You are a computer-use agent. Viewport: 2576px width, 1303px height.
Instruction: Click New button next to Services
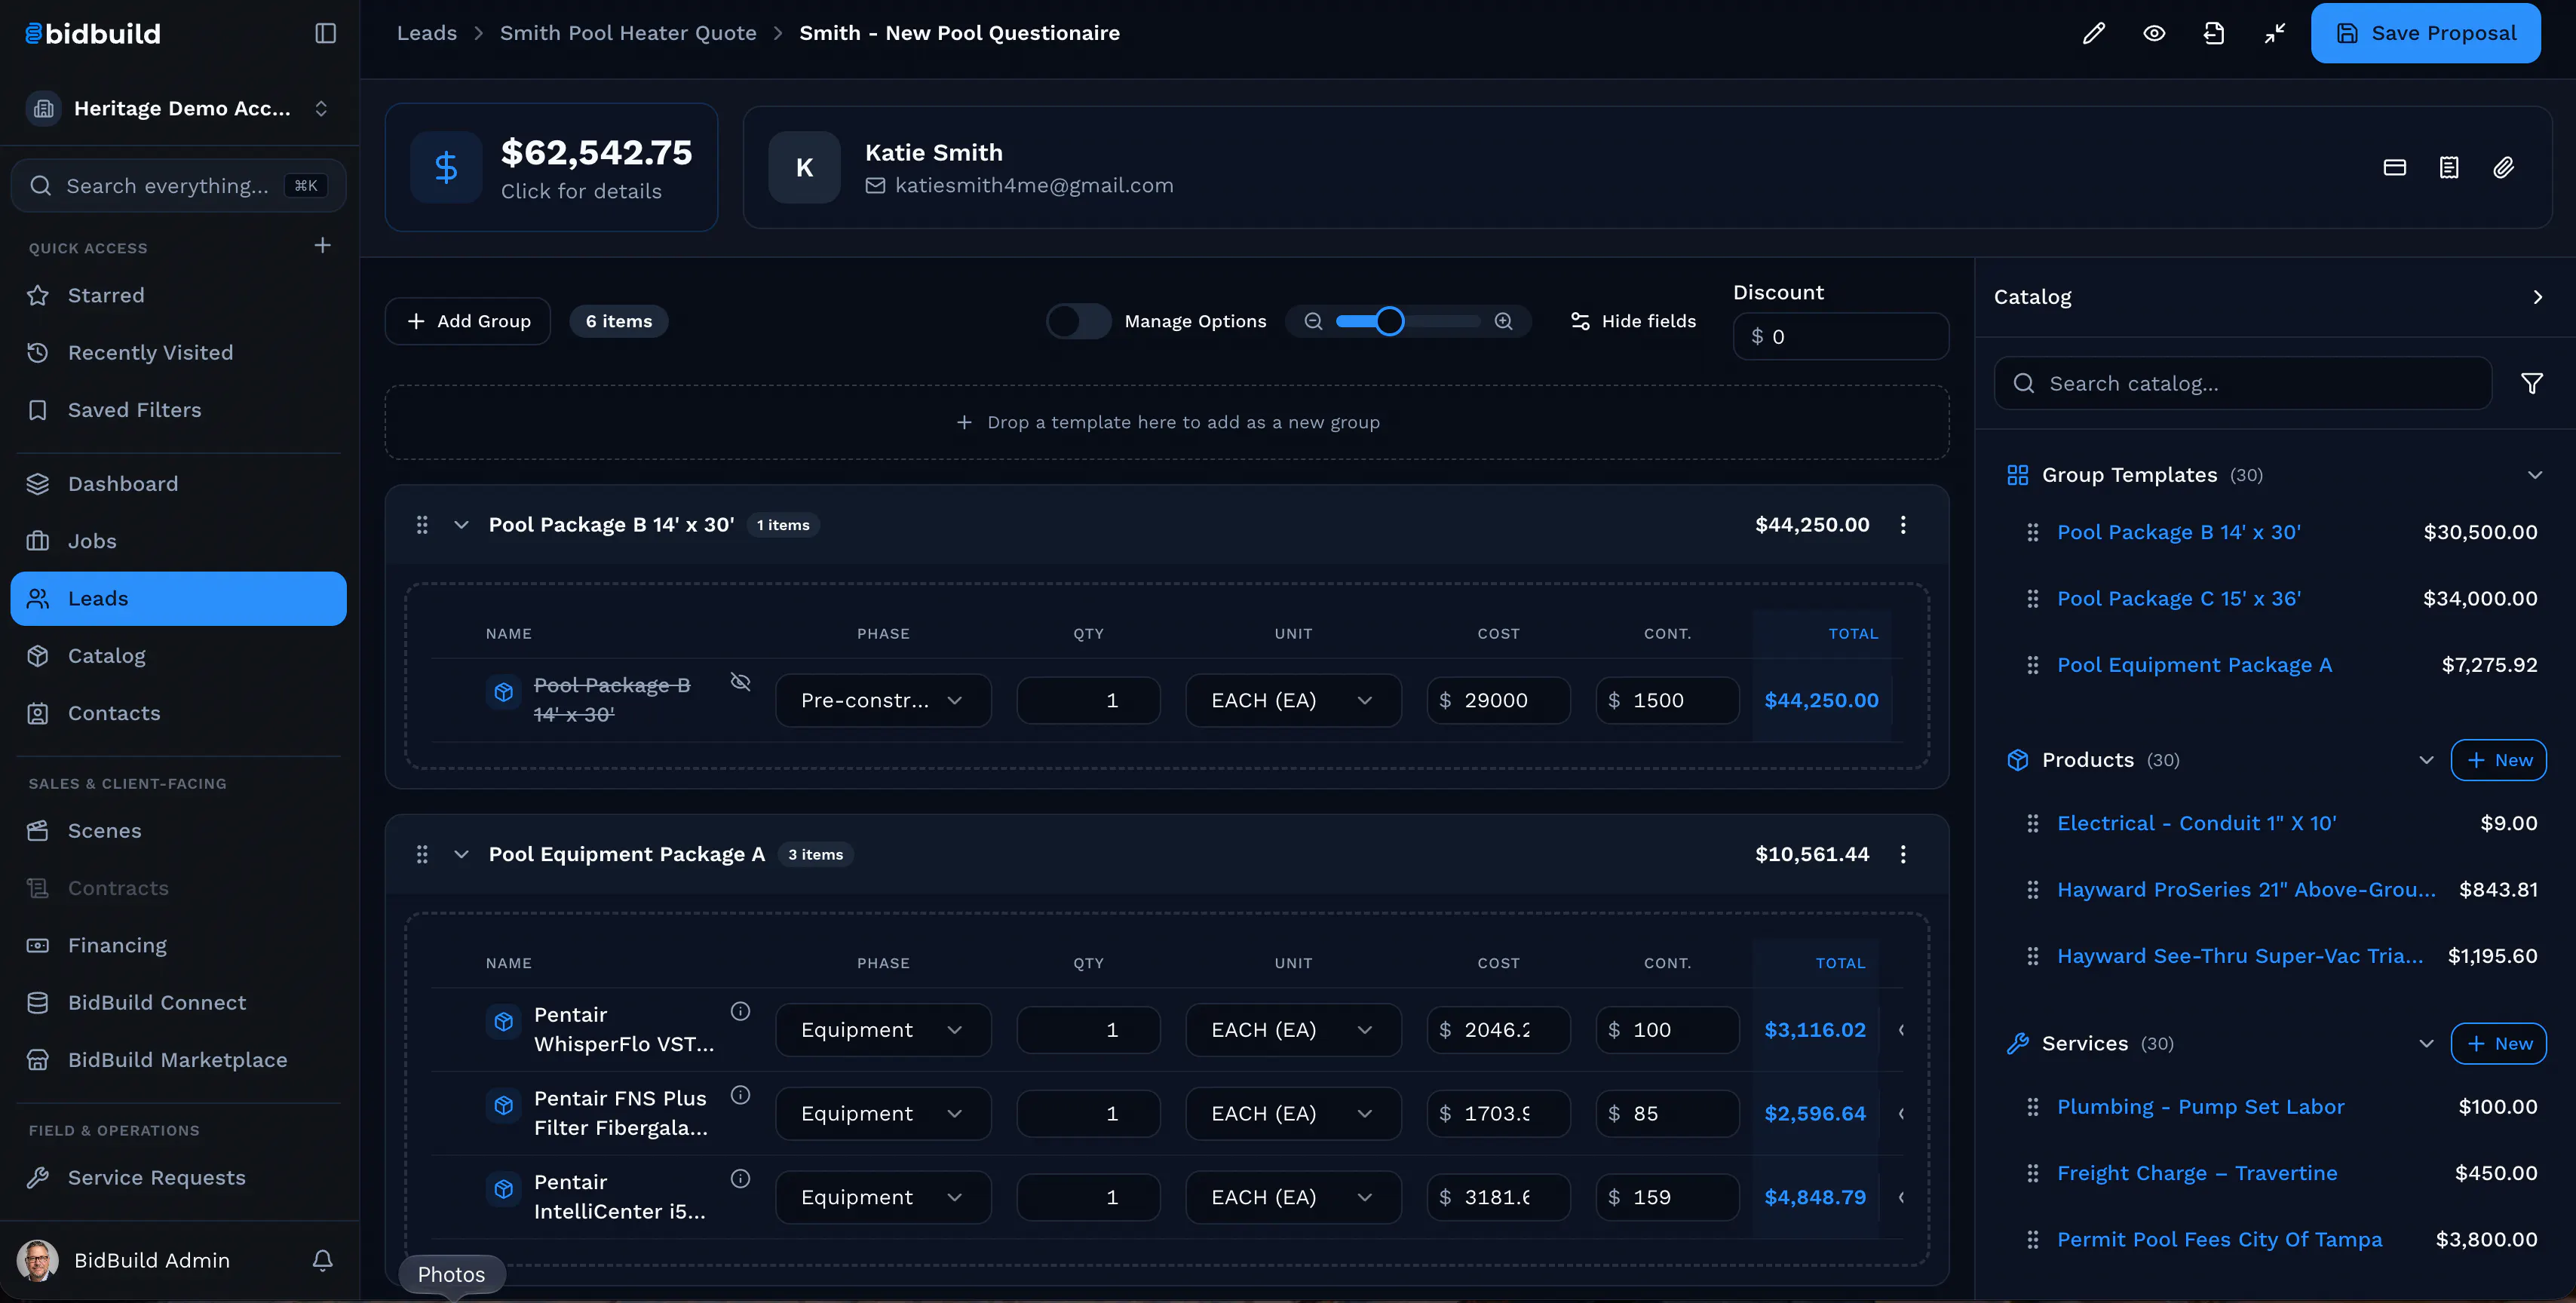coord(2498,1043)
